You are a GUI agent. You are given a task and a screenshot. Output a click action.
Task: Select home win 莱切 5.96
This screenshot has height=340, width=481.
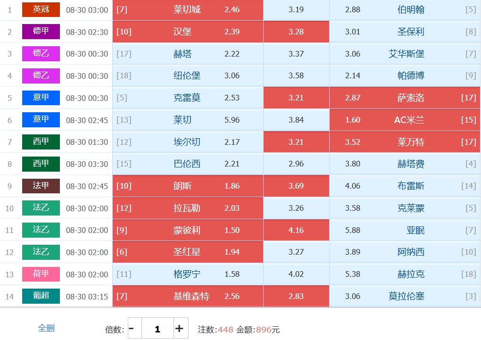(x=188, y=120)
